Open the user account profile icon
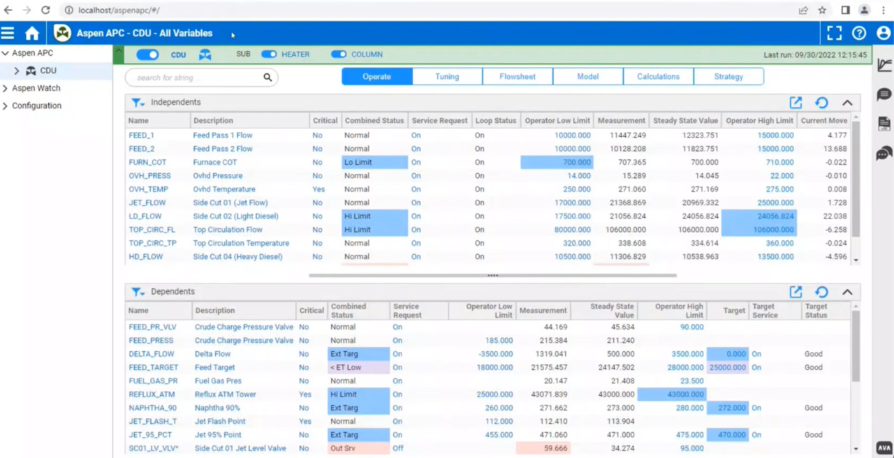The width and height of the screenshot is (894, 458). click(884, 33)
